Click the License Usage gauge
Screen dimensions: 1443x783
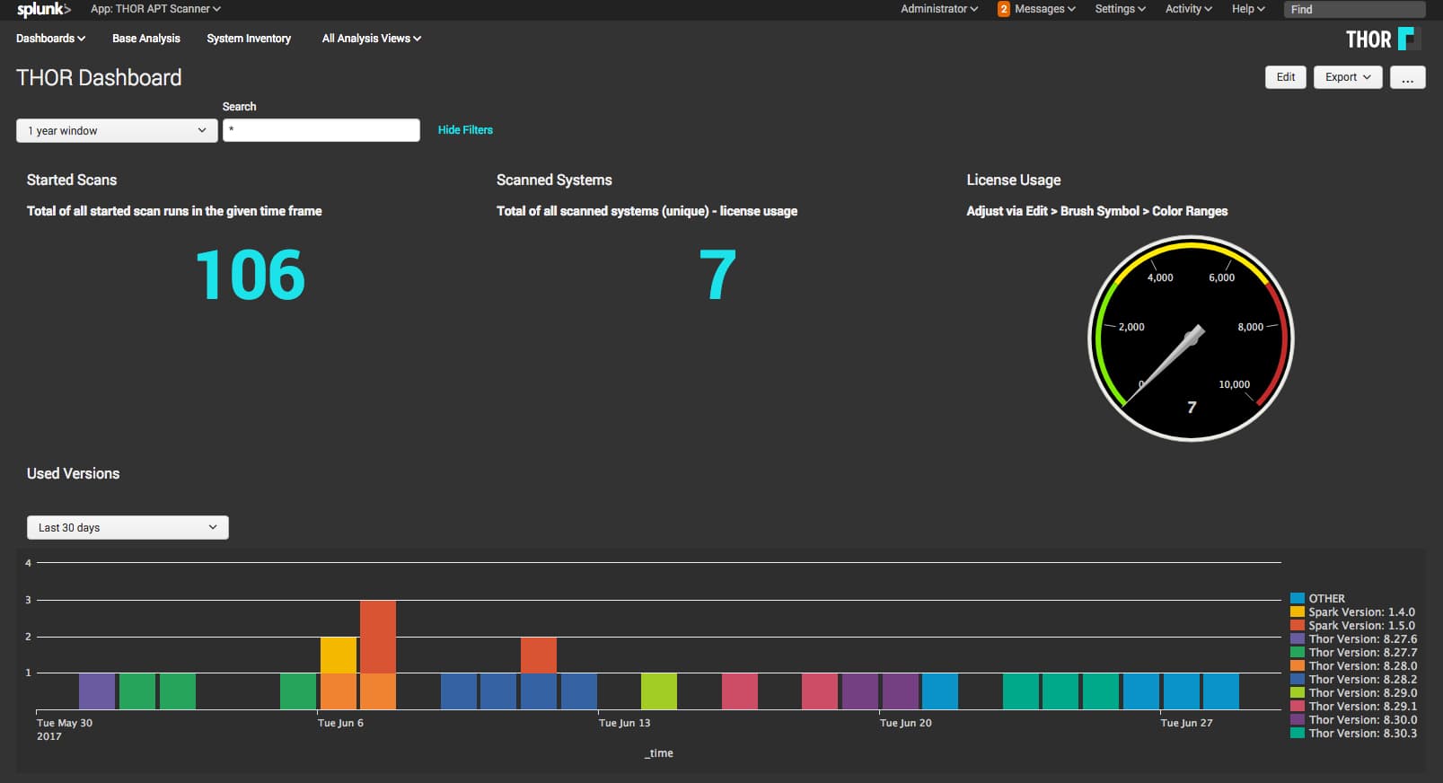[x=1191, y=339]
